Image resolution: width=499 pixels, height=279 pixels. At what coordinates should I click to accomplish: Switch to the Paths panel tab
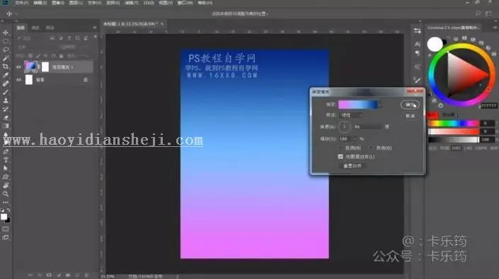pyautogui.click(x=50, y=28)
